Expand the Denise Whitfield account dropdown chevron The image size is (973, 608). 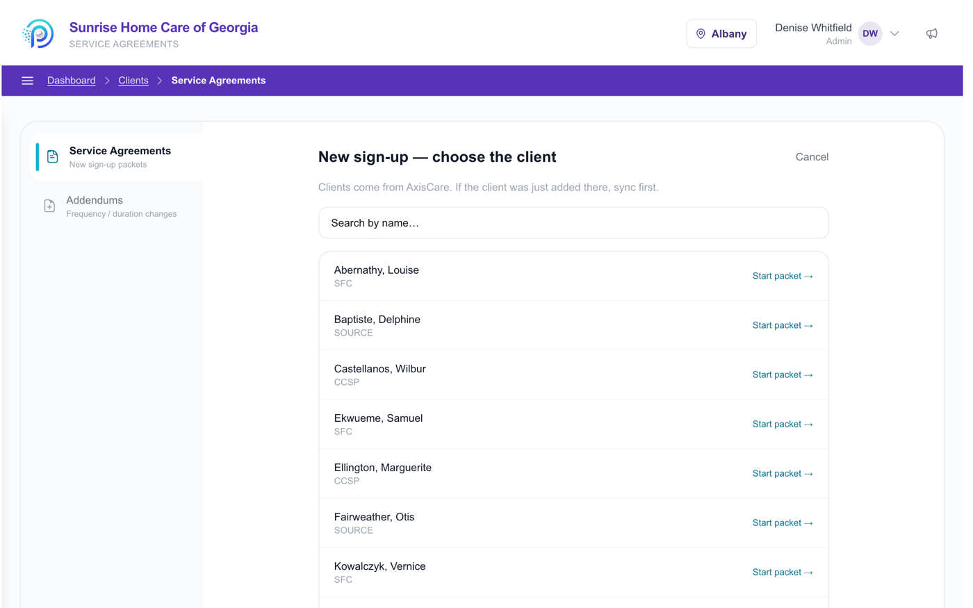895,33
